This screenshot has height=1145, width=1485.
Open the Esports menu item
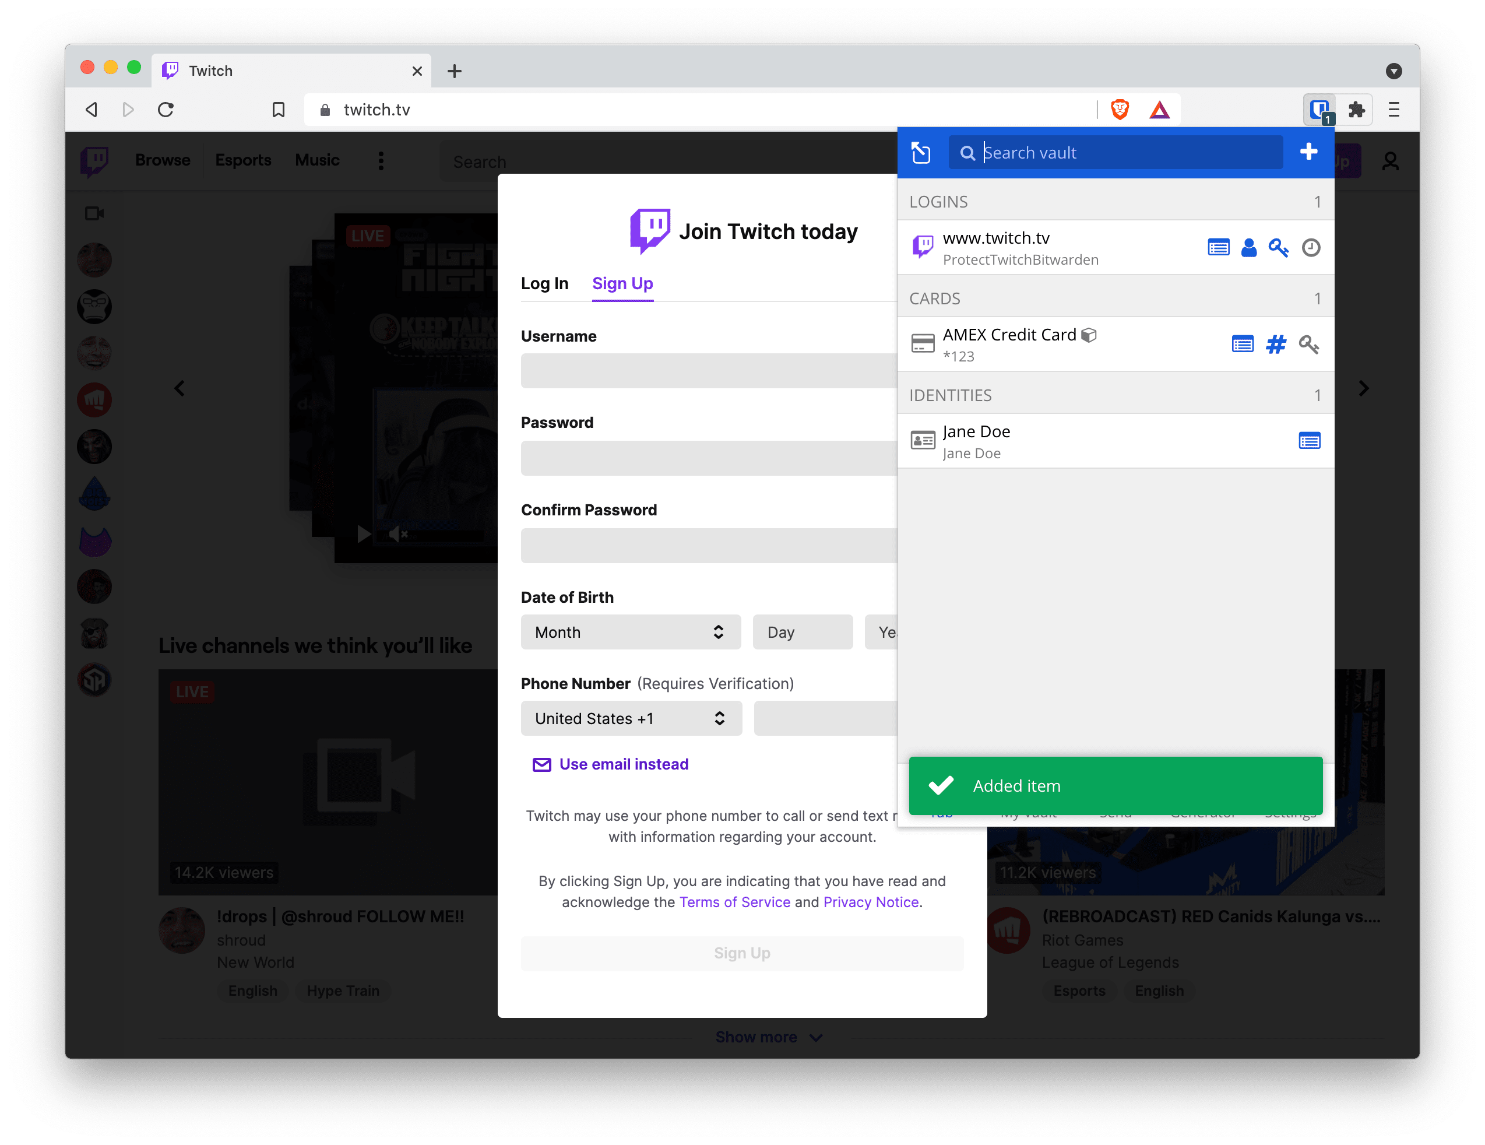click(244, 160)
